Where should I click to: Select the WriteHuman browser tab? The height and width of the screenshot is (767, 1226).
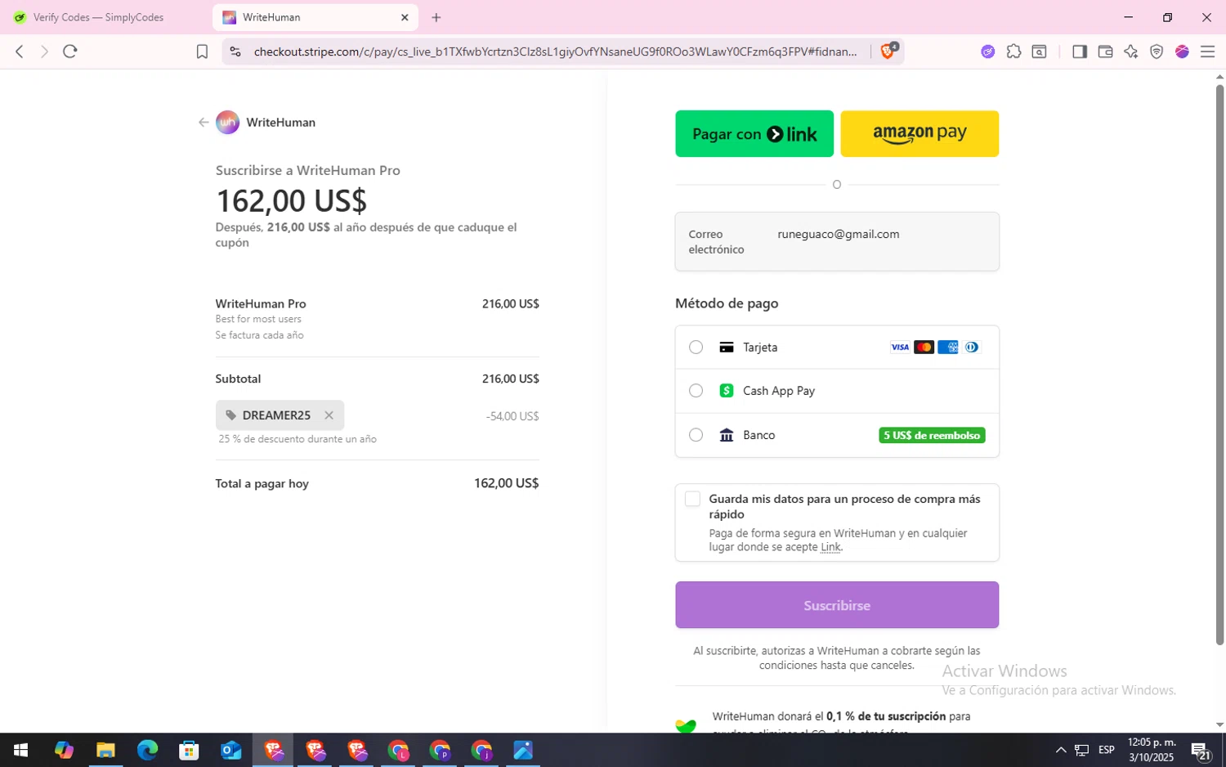click(315, 17)
